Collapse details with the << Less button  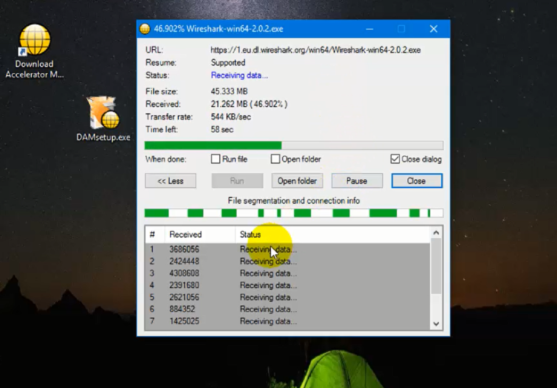tap(171, 181)
